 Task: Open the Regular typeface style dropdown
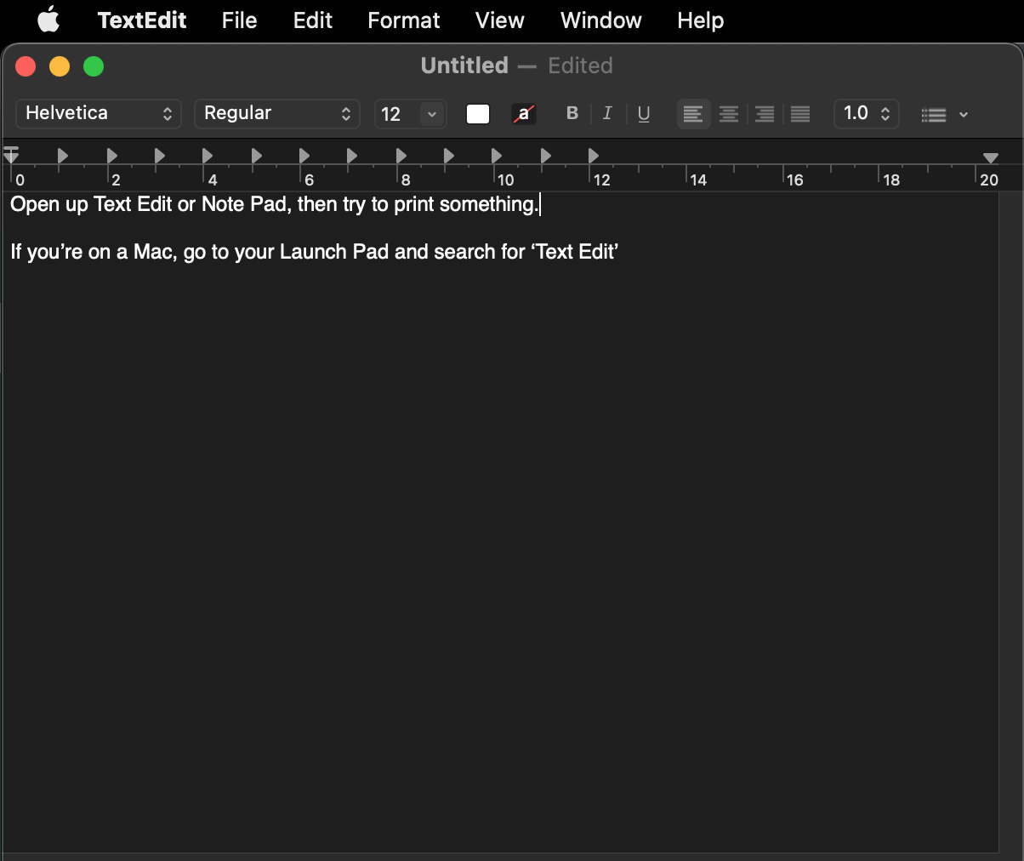(x=277, y=113)
